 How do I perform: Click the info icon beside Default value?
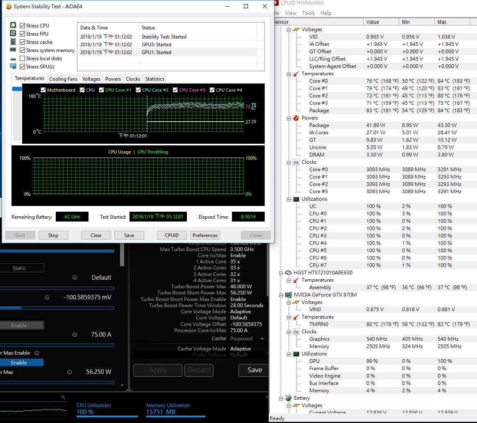tap(75, 278)
